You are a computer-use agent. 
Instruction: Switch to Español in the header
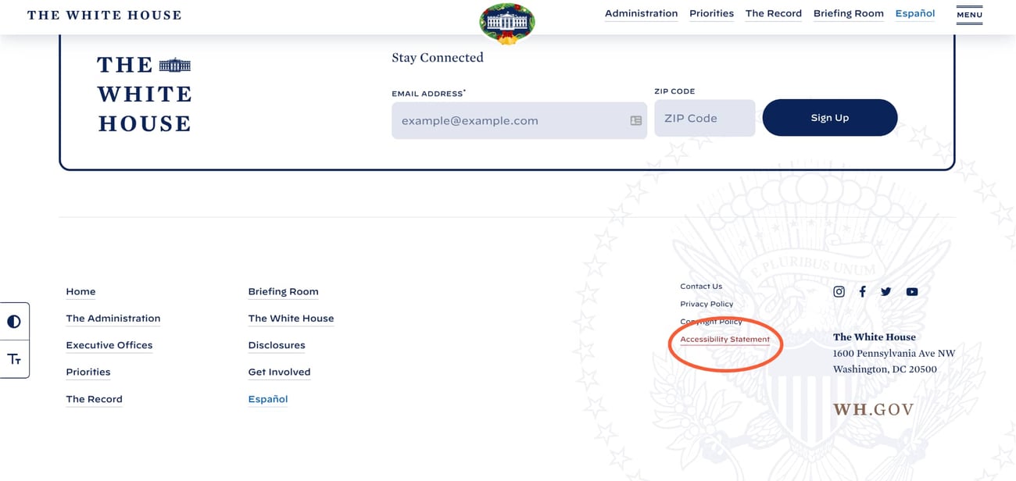tap(914, 13)
